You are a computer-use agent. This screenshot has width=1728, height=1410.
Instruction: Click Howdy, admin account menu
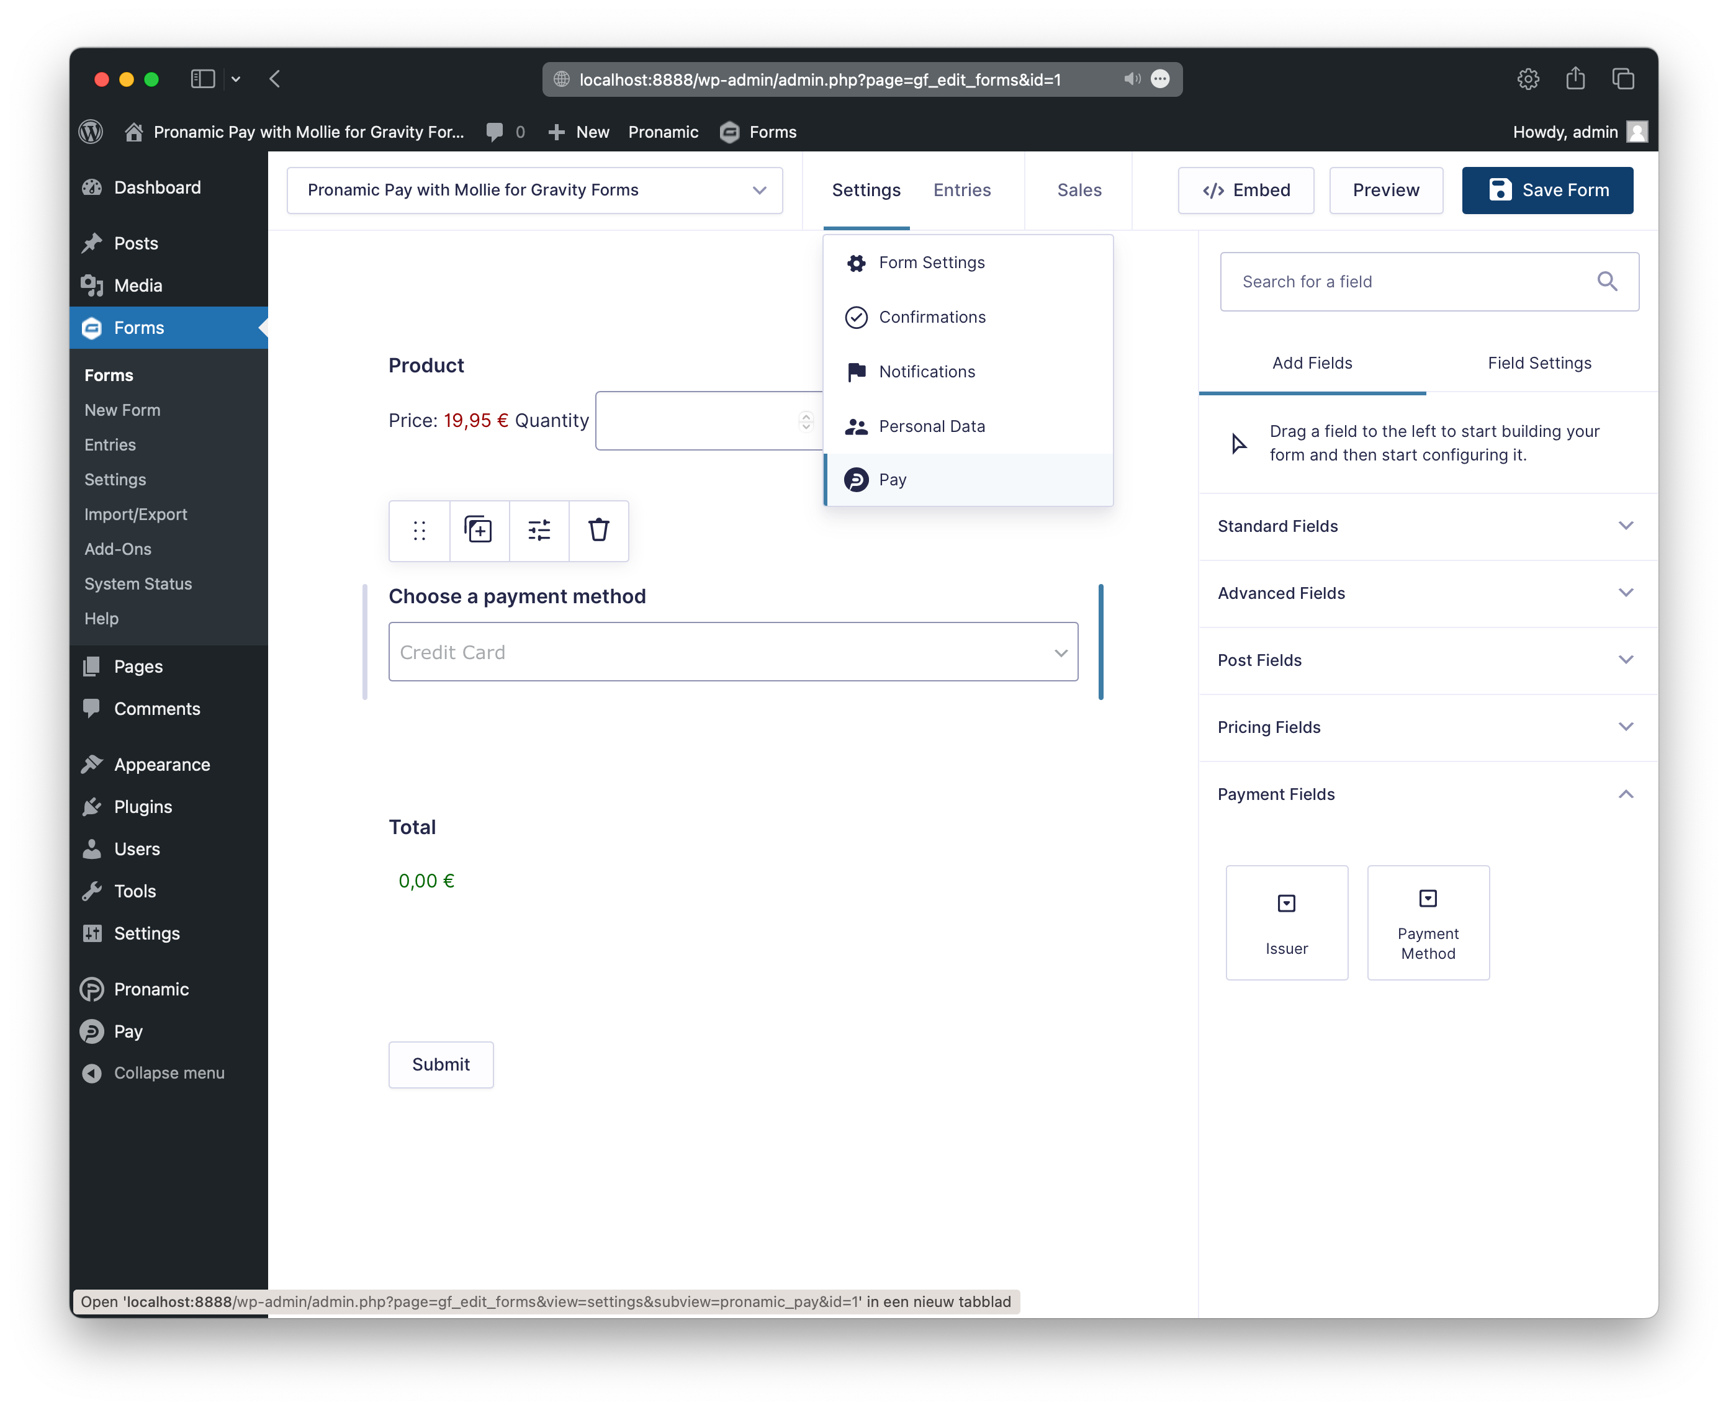coord(1579,132)
